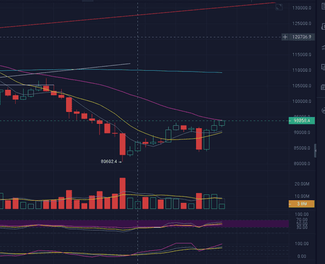Click the monitor-shaped icon in the right sidebar
This screenshot has width=325, height=264.
click(x=322, y=65)
